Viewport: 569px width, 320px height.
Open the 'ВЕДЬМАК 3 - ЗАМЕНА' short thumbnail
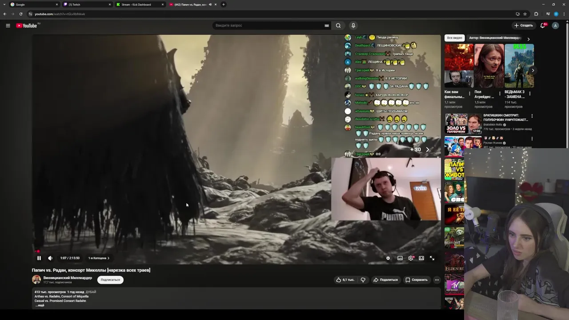pos(519,66)
